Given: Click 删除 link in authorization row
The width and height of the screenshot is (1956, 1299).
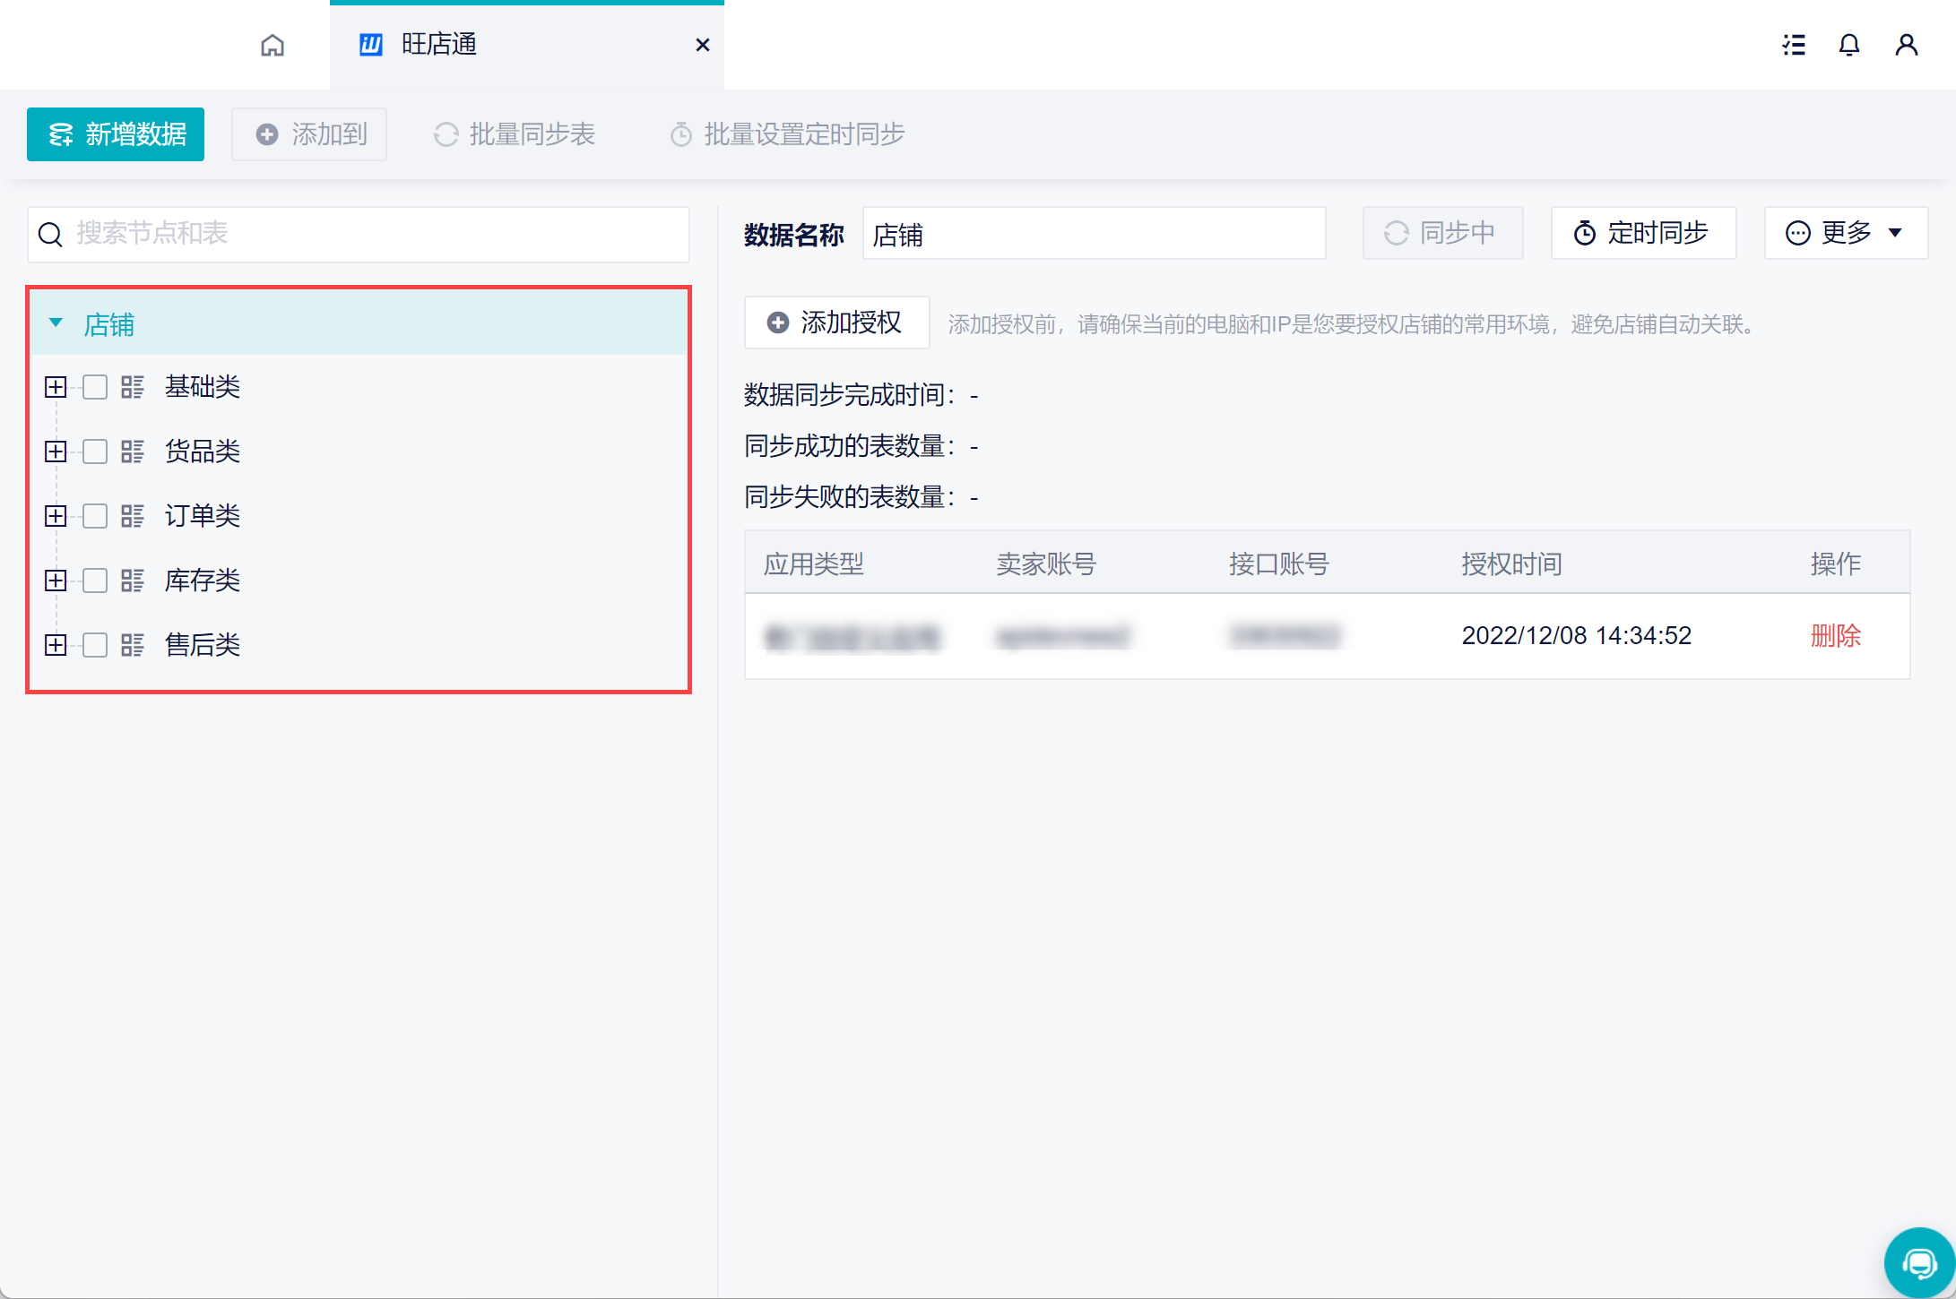Looking at the screenshot, I should click(1835, 635).
